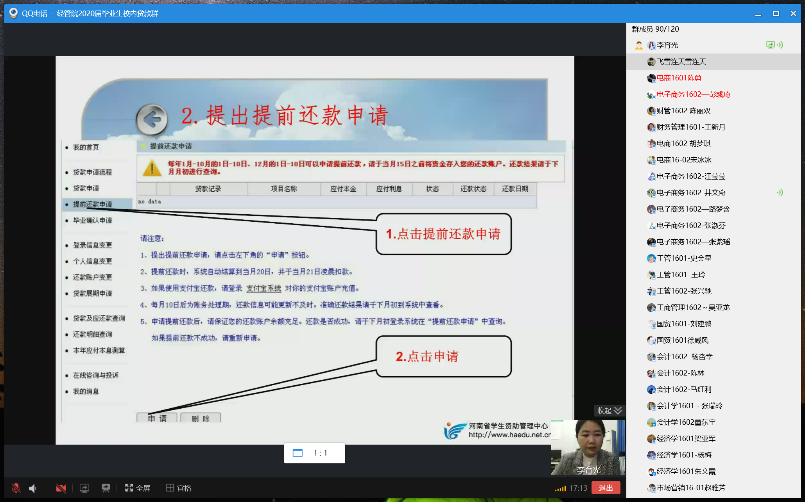
Task: Click signal strength indicator near call timer
Action: pyautogui.click(x=560, y=488)
